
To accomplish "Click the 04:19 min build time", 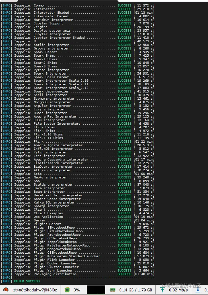I will click(144, 217).
